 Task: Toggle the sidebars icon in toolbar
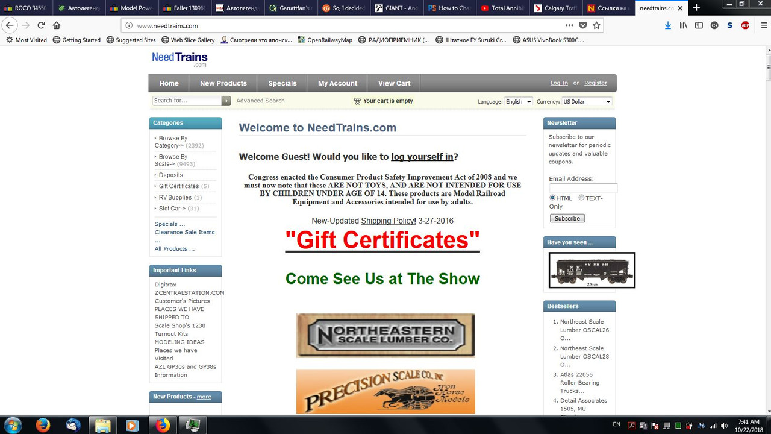pyautogui.click(x=699, y=25)
